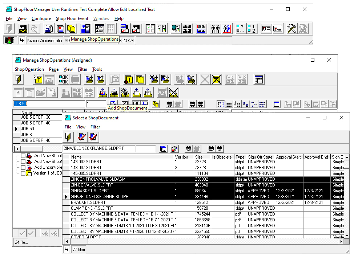Click the small yellow folders icon near JOB field
Viewport: 350px width, 254px height.
pyautogui.click(x=156, y=104)
